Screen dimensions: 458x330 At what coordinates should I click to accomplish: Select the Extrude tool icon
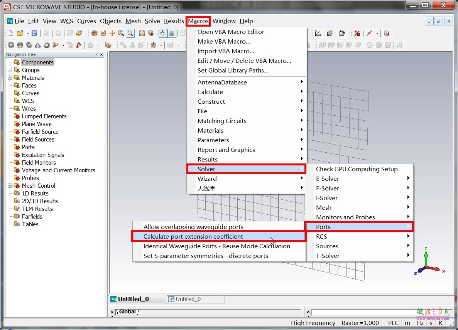tap(56, 45)
